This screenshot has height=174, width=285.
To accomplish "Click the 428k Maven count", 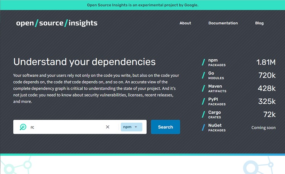I will tap(267, 89).
